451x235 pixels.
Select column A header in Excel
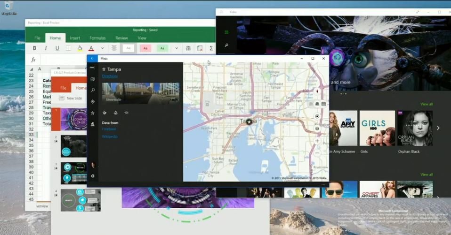(x=40, y=69)
